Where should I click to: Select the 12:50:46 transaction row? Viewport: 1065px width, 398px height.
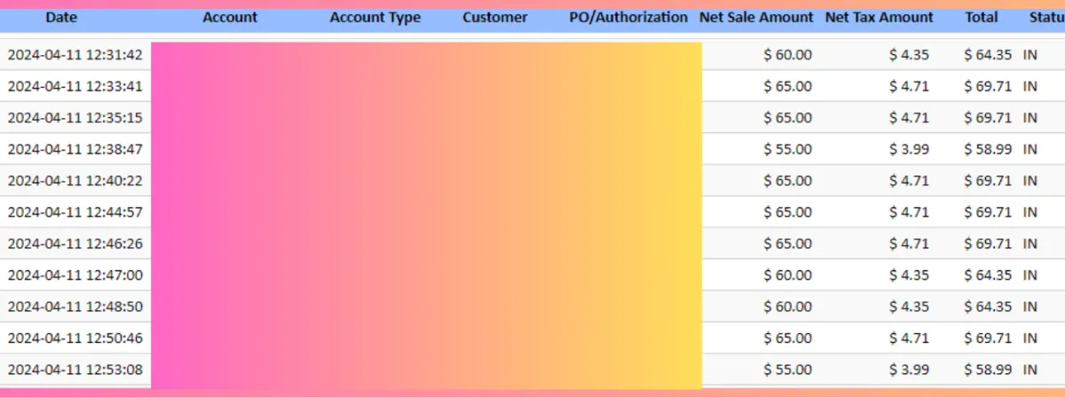coord(532,338)
